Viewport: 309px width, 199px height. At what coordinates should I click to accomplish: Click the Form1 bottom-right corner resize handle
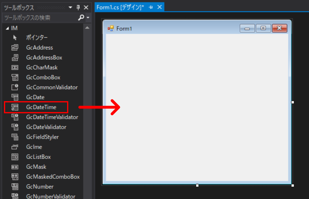pyautogui.click(x=293, y=185)
